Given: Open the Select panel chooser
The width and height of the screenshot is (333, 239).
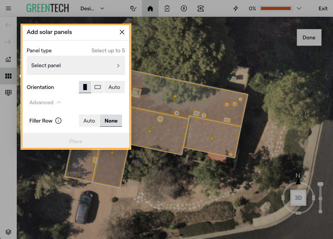Looking at the screenshot, I should click(76, 66).
